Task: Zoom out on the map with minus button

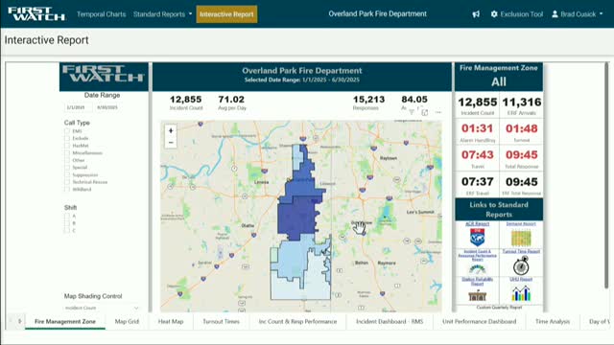Action: pos(171,143)
